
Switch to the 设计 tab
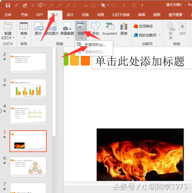[70, 15]
